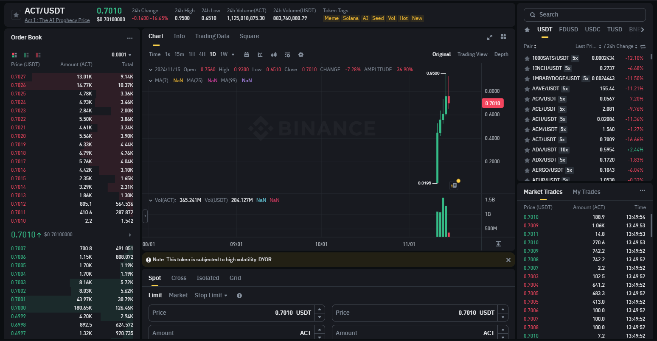Switch to Isolated margin tab
Screen dimensions: 657x341
coord(208,278)
